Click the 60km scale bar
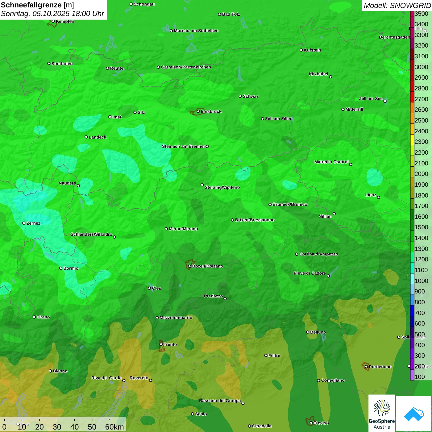Screen dimensions: 432x432 coord(63,425)
